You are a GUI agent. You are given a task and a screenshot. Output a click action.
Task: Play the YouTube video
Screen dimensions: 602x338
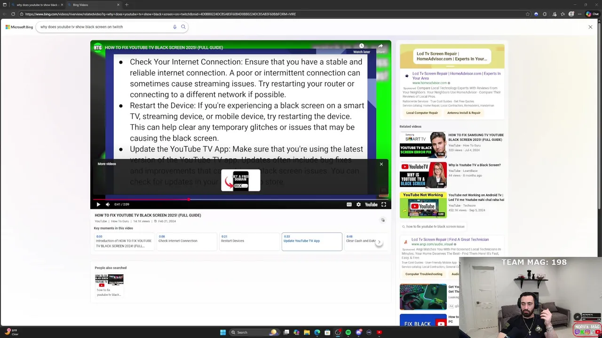98,204
